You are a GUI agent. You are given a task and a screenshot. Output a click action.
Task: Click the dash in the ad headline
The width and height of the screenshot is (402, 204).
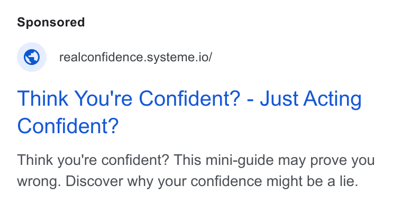pyautogui.click(x=250, y=100)
